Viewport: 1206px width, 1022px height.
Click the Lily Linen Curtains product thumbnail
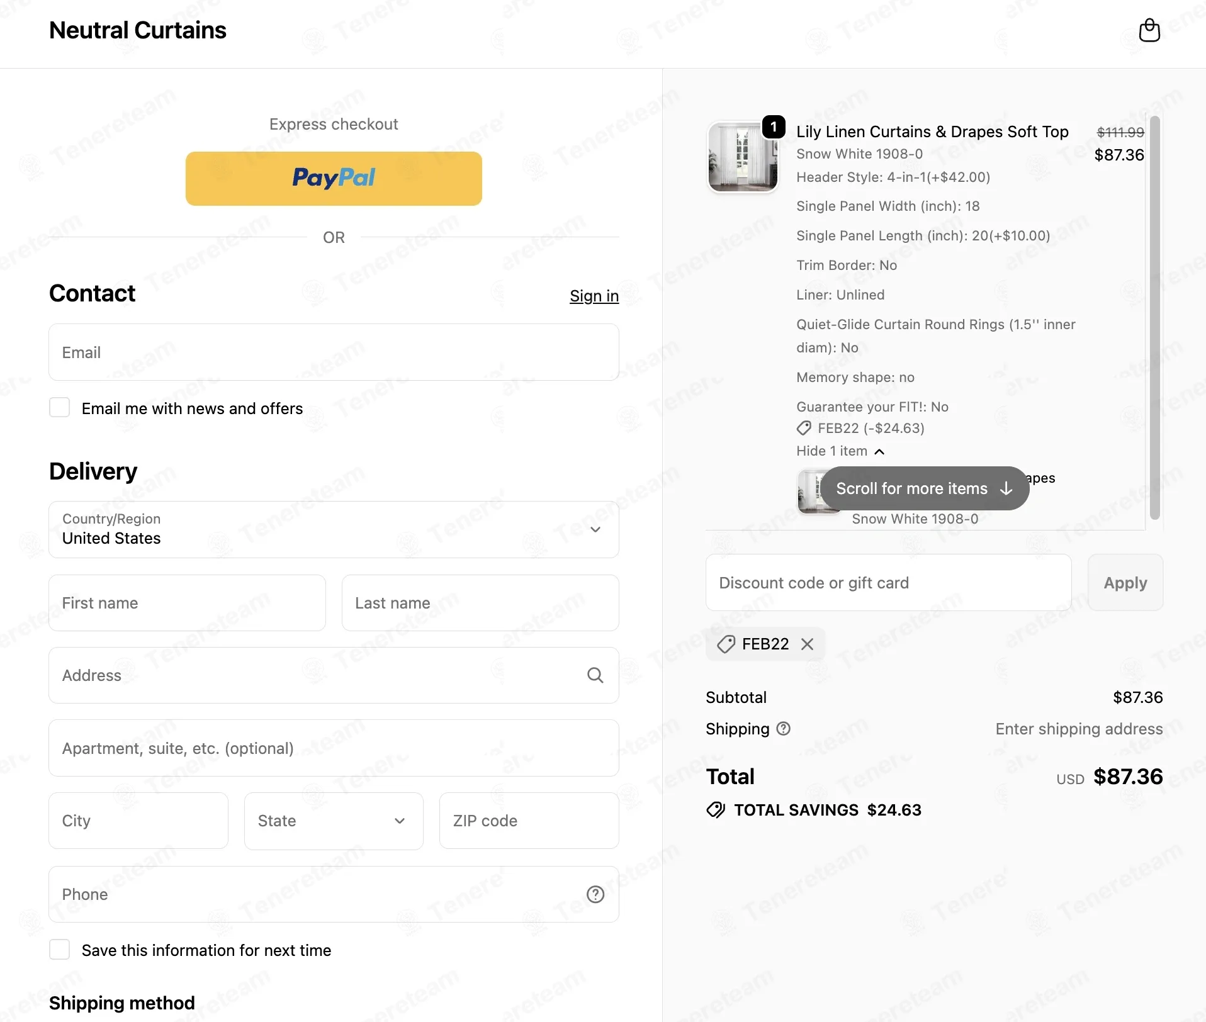point(743,157)
